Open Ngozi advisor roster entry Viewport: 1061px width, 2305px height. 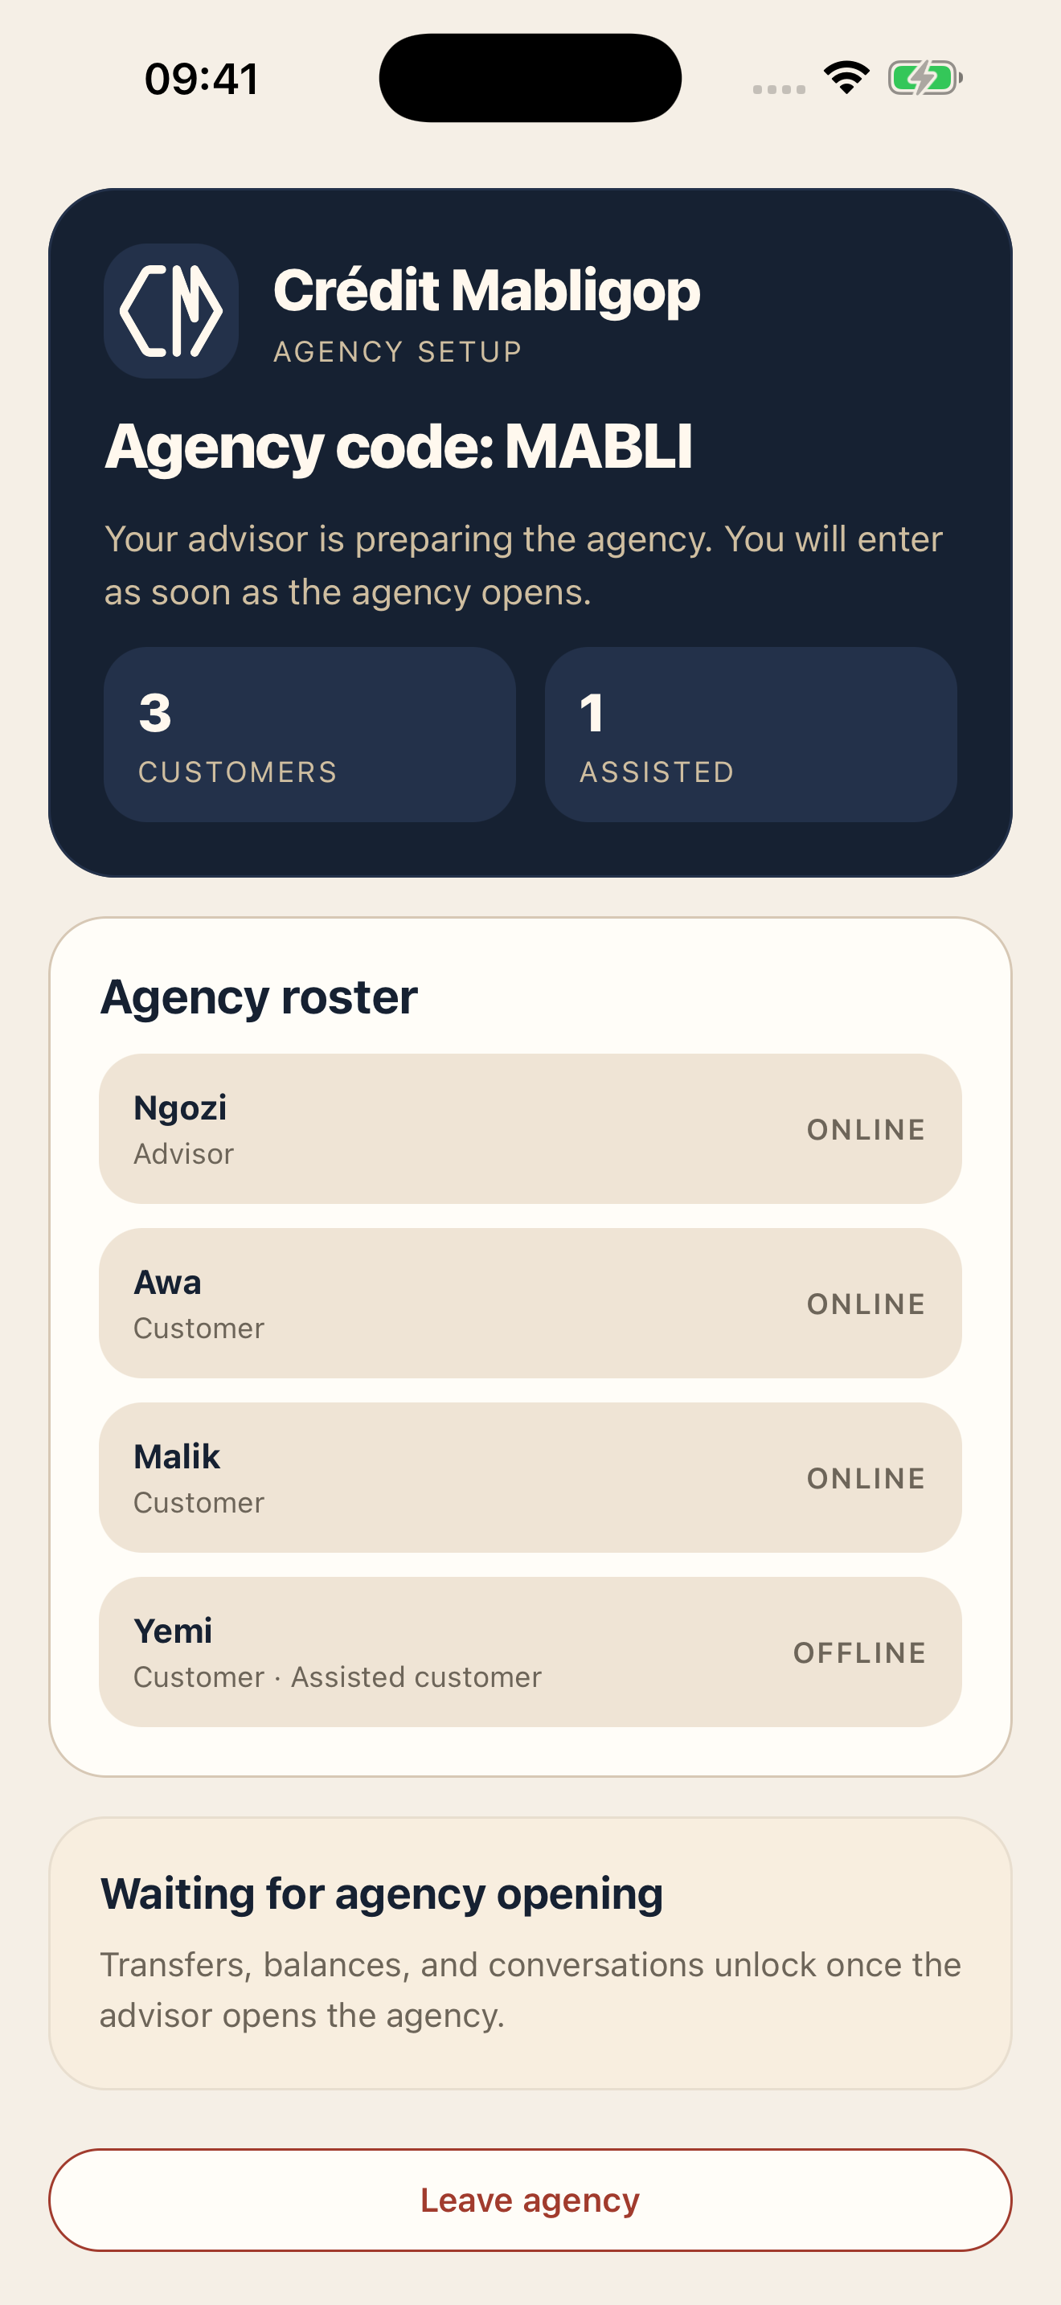coord(530,1128)
